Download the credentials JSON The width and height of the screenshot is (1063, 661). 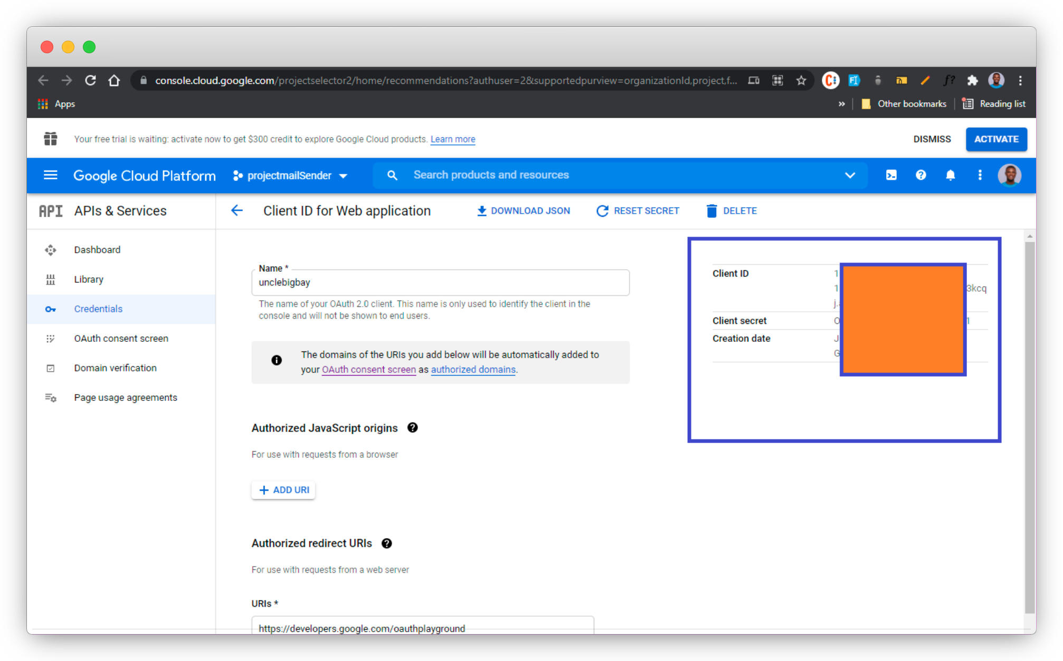click(x=524, y=211)
